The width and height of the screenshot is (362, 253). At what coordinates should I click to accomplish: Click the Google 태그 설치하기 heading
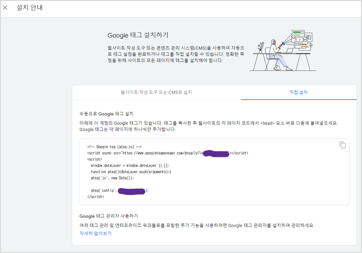point(138,35)
